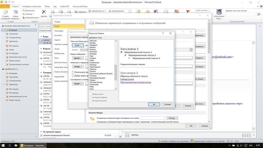Click the Удалить X icon
Screen dimensions: 263x148
click(x=44, y=12)
